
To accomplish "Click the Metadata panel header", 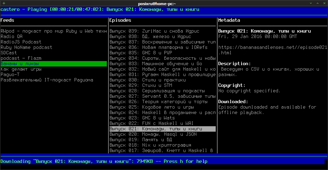I will (x=229, y=20).
